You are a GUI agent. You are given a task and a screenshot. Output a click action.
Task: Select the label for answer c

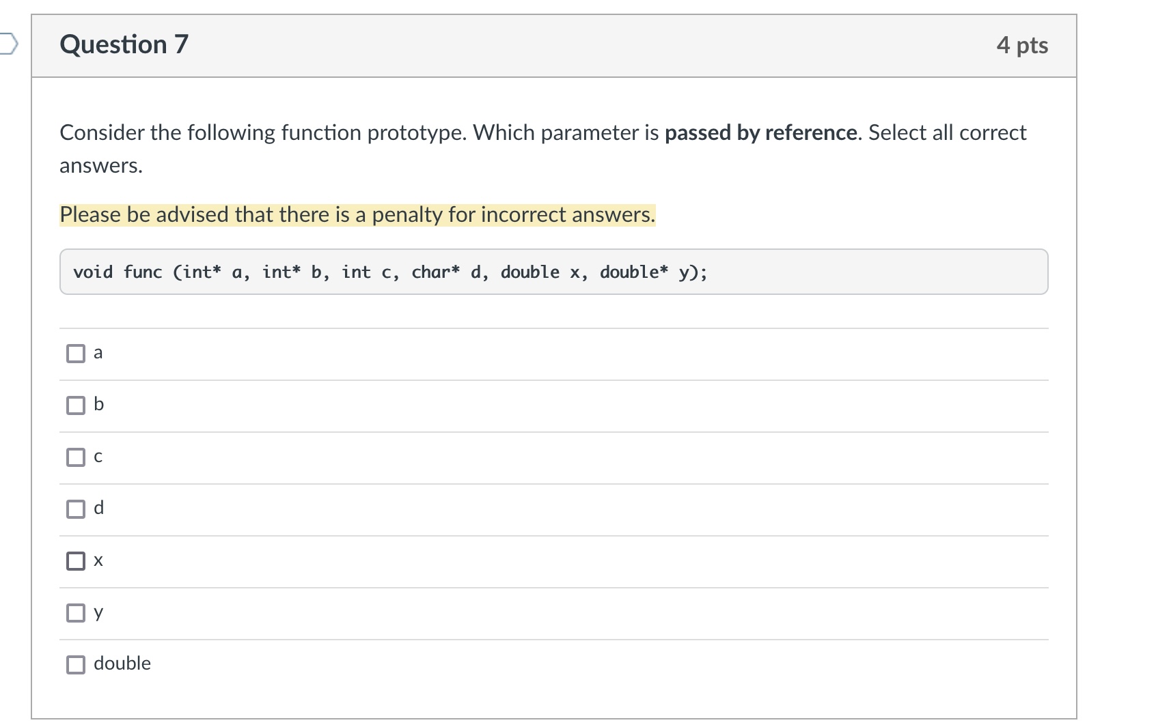[x=98, y=457]
